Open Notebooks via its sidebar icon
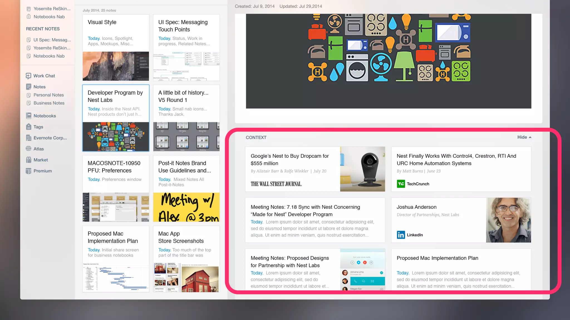The image size is (570, 320). pos(28,116)
